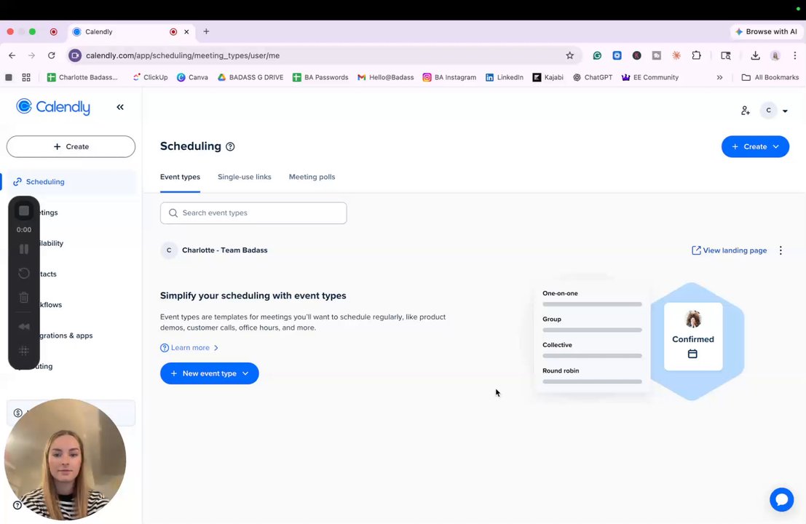Stop the screen recording
Viewport: 806px width, 524px height.
point(23,210)
